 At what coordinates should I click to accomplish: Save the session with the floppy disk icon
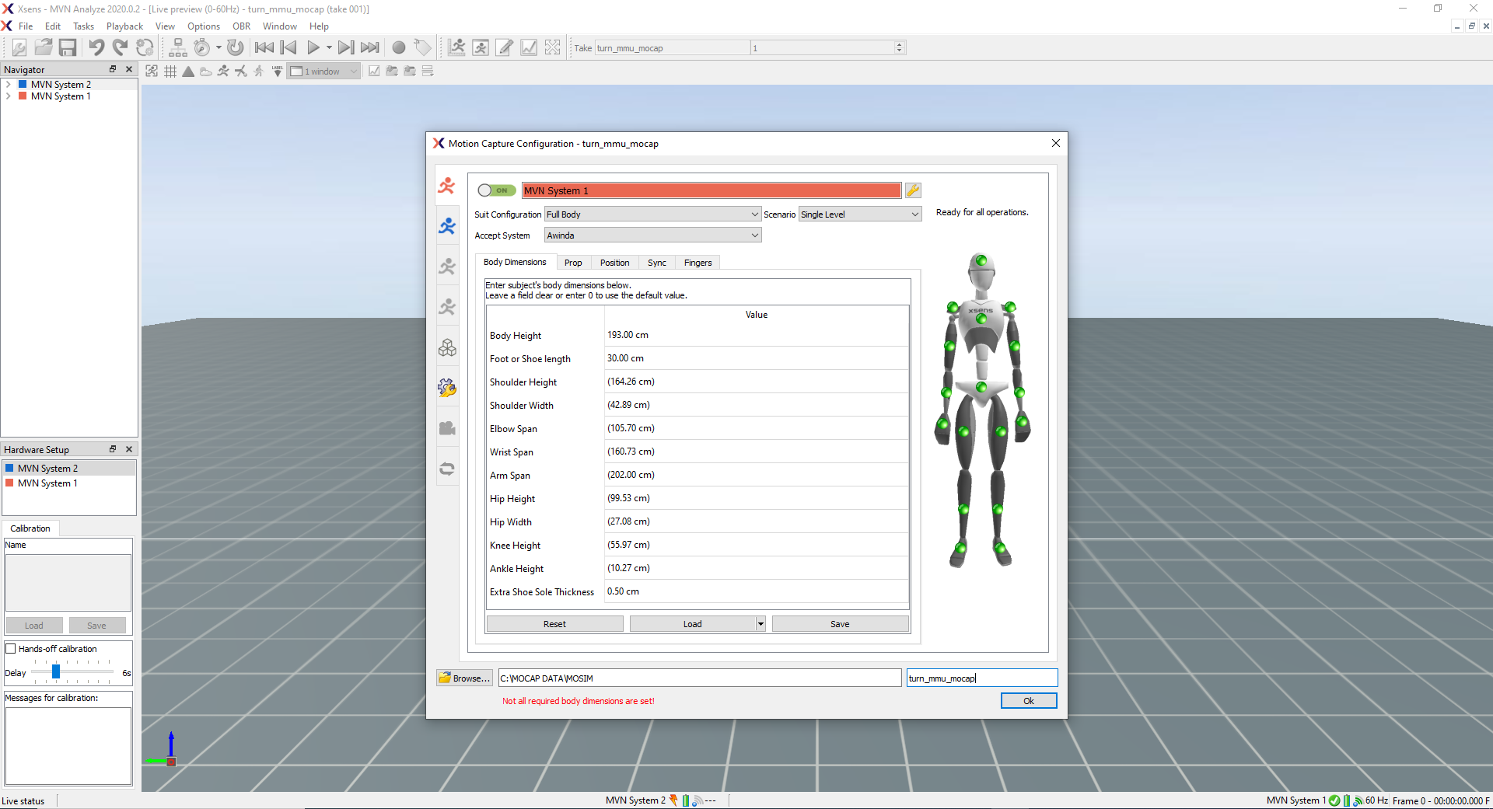(x=68, y=47)
